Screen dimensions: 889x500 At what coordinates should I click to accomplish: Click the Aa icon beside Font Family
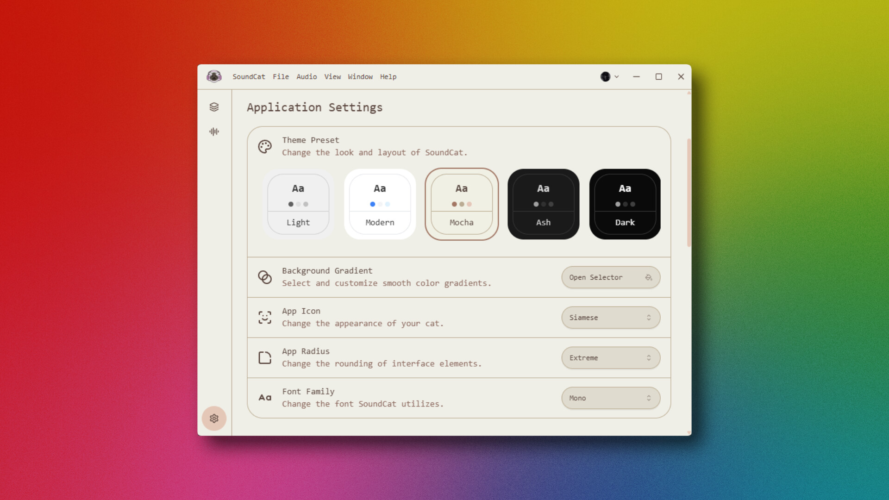click(264, 397)
